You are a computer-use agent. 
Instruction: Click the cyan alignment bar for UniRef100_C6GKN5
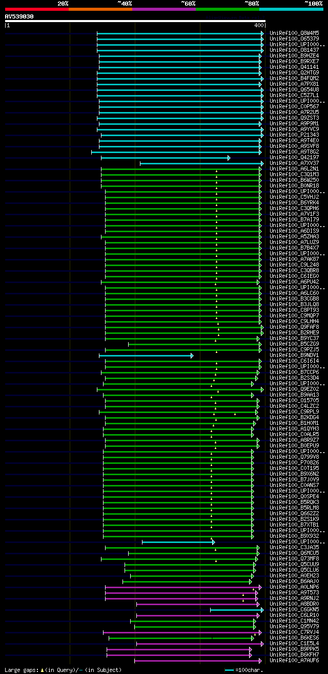tap(237, 610)
